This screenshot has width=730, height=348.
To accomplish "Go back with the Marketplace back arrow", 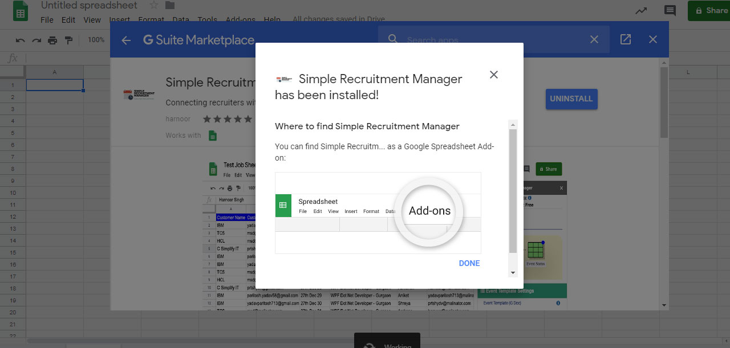I will pyautogui.click(x=126, y=40).
